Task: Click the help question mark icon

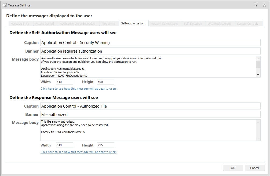Action: tap(256, 5)
